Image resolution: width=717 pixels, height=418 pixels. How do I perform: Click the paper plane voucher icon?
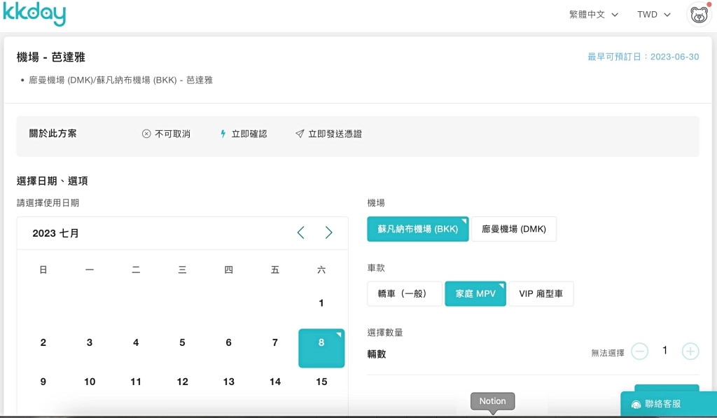300,134
